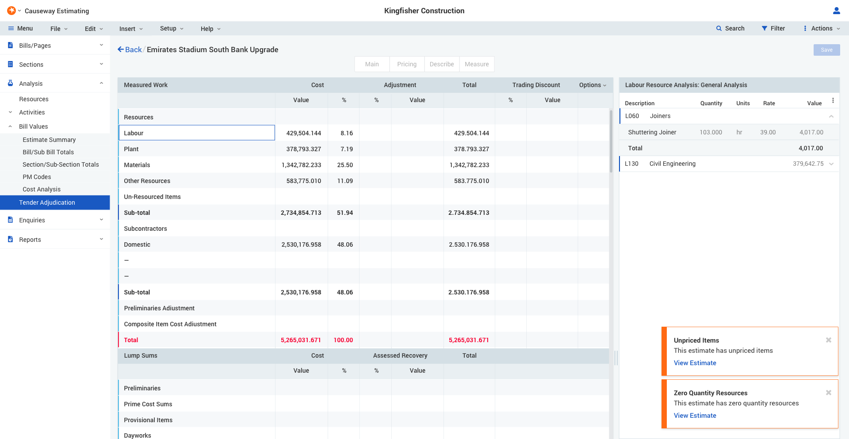Switch to the Describe tab
This screenshot has width=849, height=439.
click(x=442, y=64)
